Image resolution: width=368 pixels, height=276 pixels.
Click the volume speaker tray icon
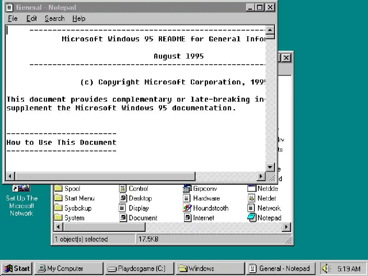coord(326,268)
